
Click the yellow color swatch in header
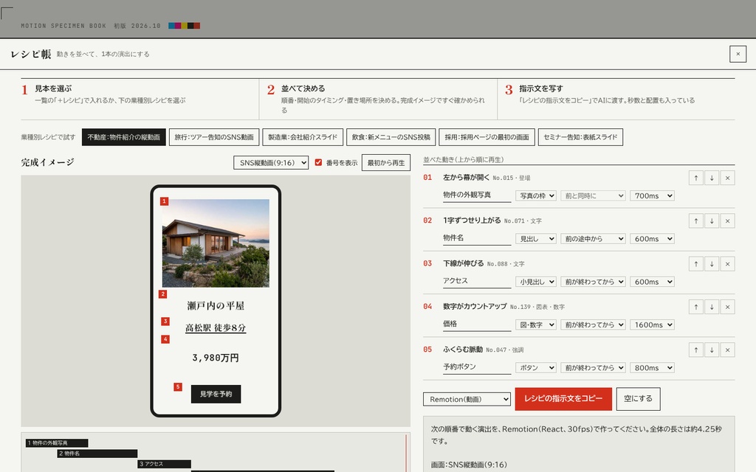[x=184, y=26]
